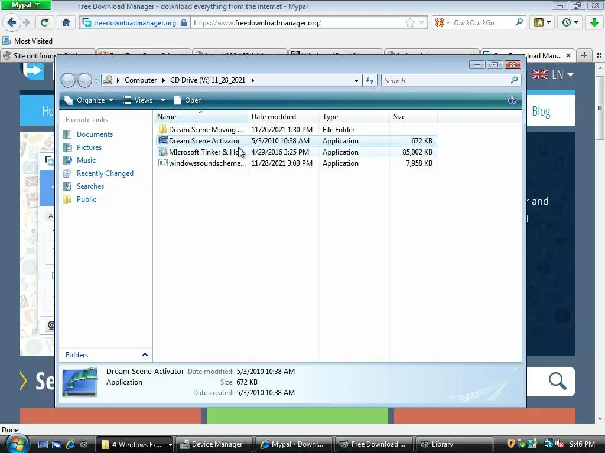Screen dimensions: 605x453
Task: Click Explorer back navigation button
Action: click(69, 80)
